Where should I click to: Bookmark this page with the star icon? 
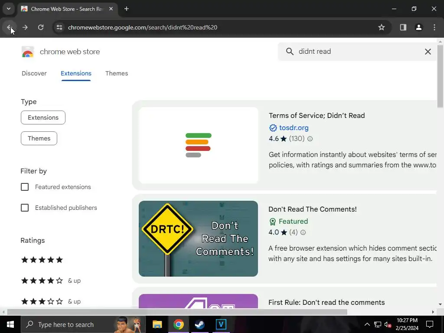click(382, 27)
